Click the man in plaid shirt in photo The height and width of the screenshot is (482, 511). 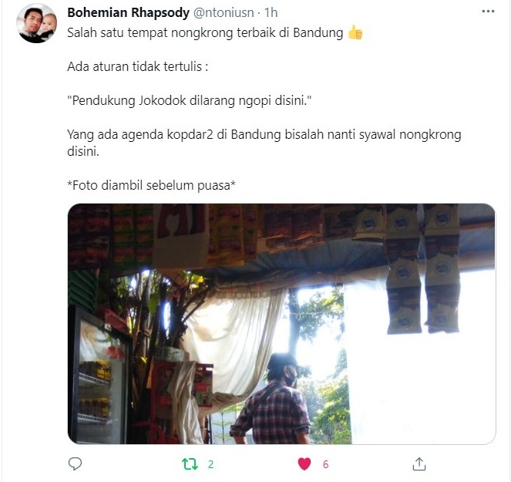pyautogui.click(x=271, y=399)
